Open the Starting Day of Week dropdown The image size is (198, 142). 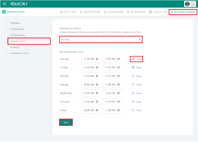[101, 39]
